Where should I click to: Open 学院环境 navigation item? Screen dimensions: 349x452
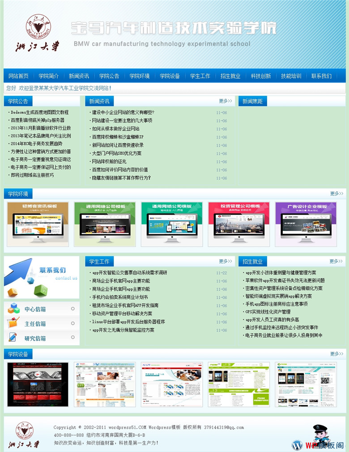pyautogui.click(x=140, y=76)
